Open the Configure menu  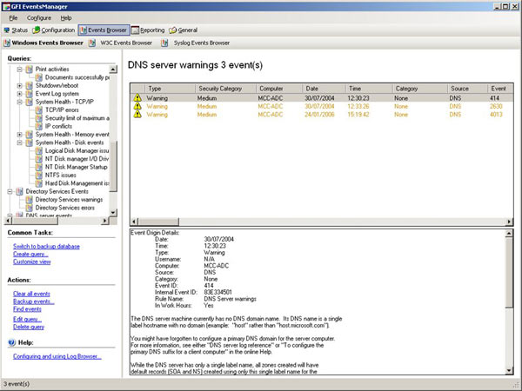click(x=39, y=18)
